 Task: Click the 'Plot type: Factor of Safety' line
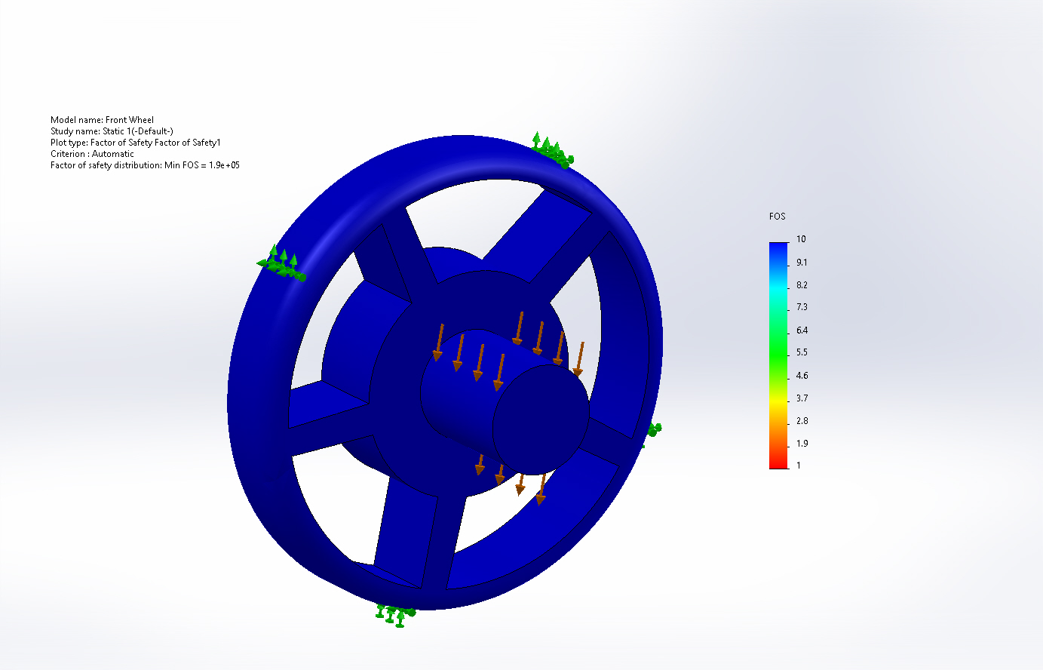click(x=136, y=143)
